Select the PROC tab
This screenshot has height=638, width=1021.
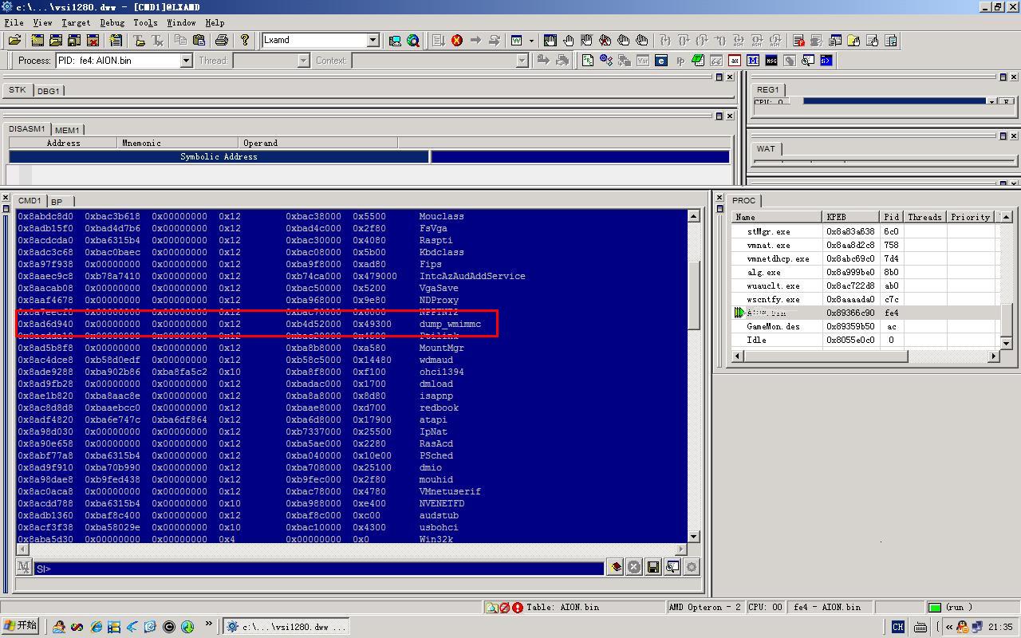point(743,200)
